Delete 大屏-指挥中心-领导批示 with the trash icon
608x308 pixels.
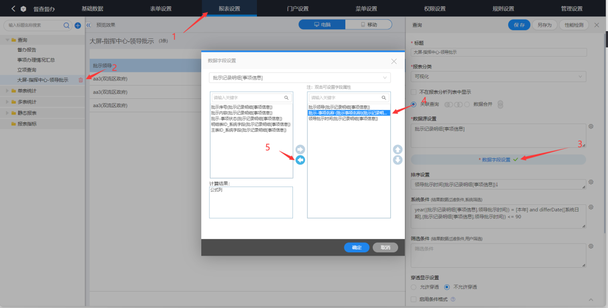80,80
